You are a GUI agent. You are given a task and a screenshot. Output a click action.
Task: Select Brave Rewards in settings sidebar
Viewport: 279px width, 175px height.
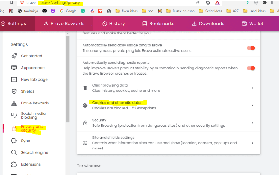tap(30, 103)
